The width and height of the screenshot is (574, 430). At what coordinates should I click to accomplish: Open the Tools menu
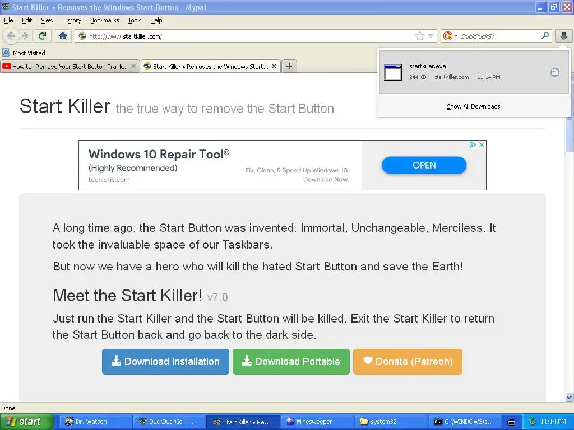pyautogui.click(x=135, y=20)
